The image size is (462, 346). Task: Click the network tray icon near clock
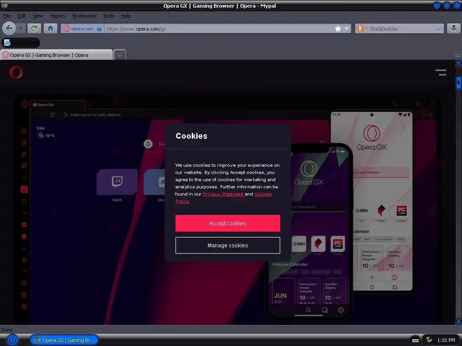(429, 340)
